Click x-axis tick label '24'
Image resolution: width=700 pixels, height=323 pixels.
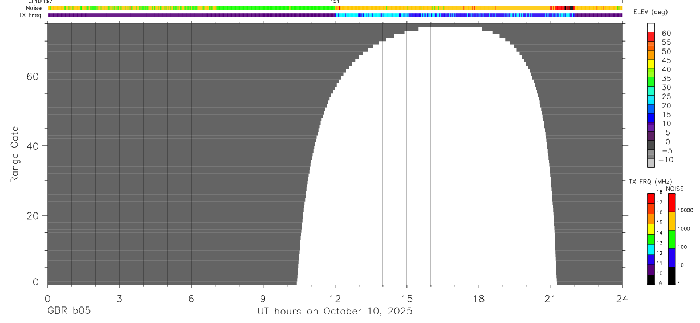(622, 297)
